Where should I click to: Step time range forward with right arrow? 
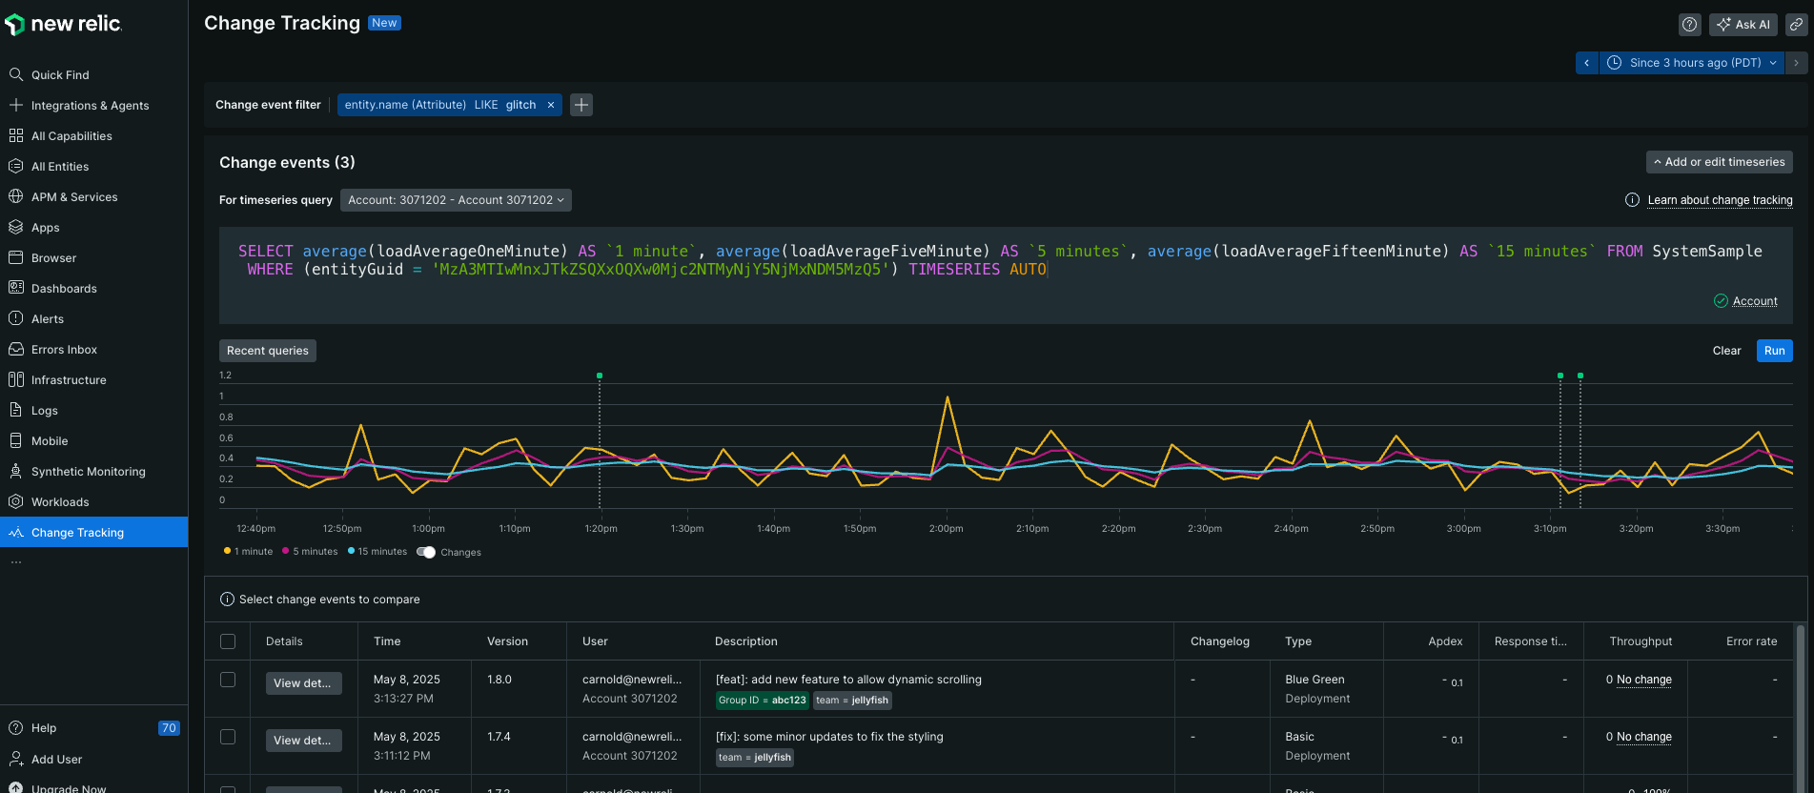click(x=1796, y=63)
